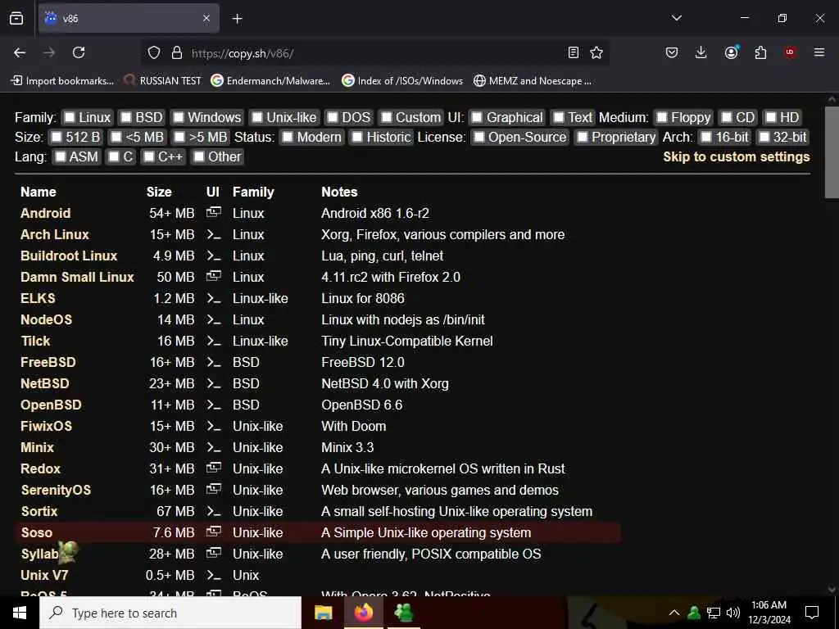The image size is (839, 629).
Task: Open the uBlock Origin extension
Action: coord(790,52)
